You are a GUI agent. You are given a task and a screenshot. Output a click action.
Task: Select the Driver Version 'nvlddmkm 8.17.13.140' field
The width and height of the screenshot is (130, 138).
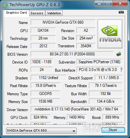click(x=77, y=109)
